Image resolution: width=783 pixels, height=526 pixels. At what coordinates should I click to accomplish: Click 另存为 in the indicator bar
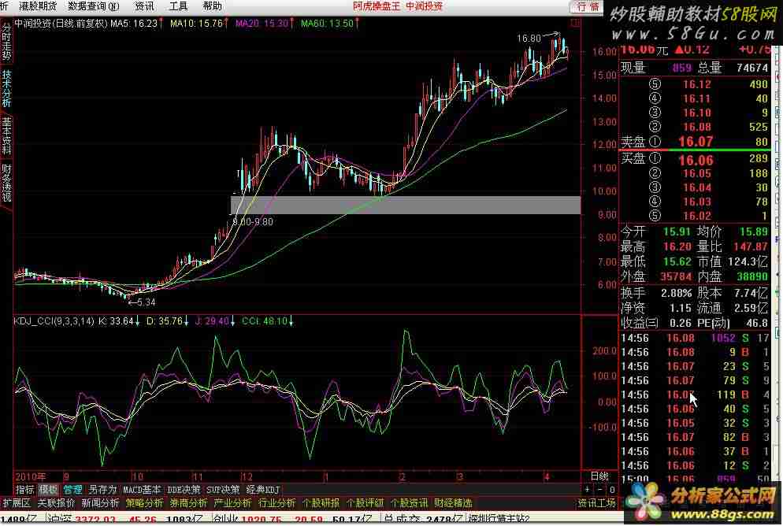(x=102, y=490)
